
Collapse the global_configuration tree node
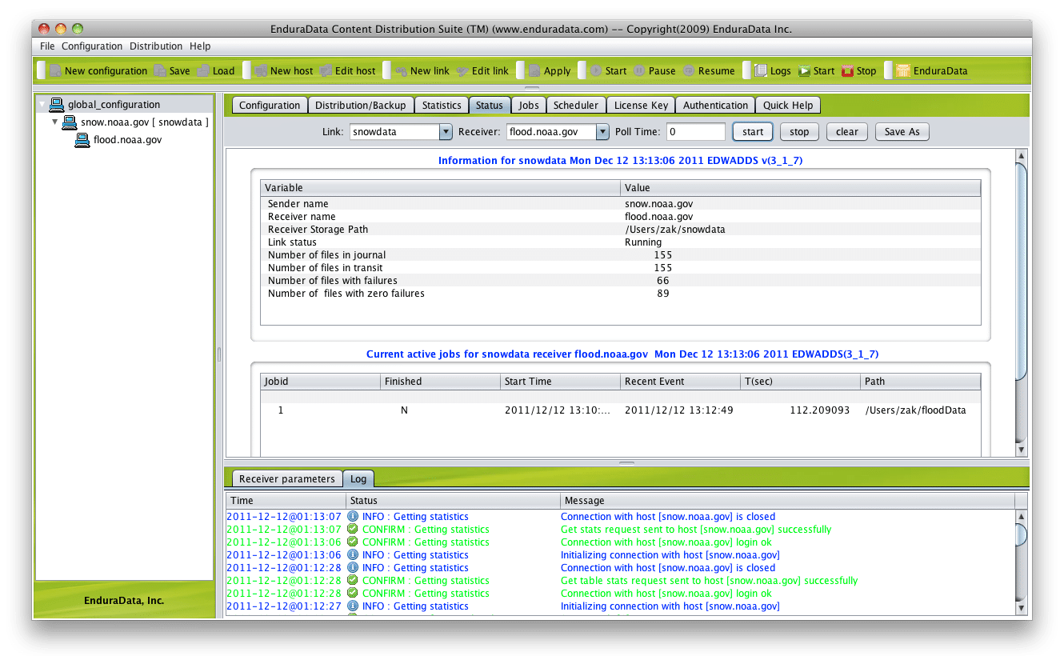(x=42, y=105)
